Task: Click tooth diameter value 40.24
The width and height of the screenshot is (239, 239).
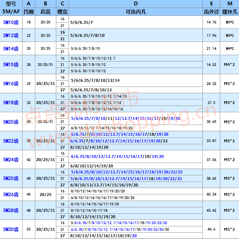Action: coord(211,194)
